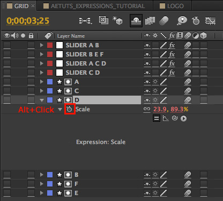The width and height of the screenshot is (223, 201).
Task: Toggle Live Update sparkle-cube icon
Action: (117, 20)
